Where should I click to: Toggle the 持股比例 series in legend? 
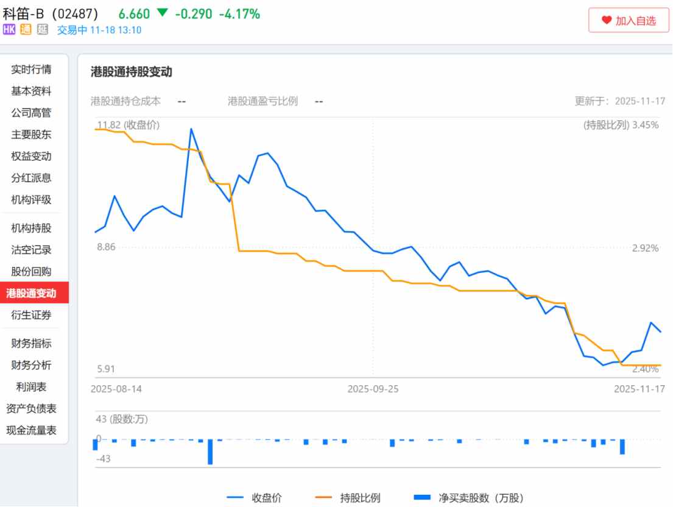click(x=348, y=498)
